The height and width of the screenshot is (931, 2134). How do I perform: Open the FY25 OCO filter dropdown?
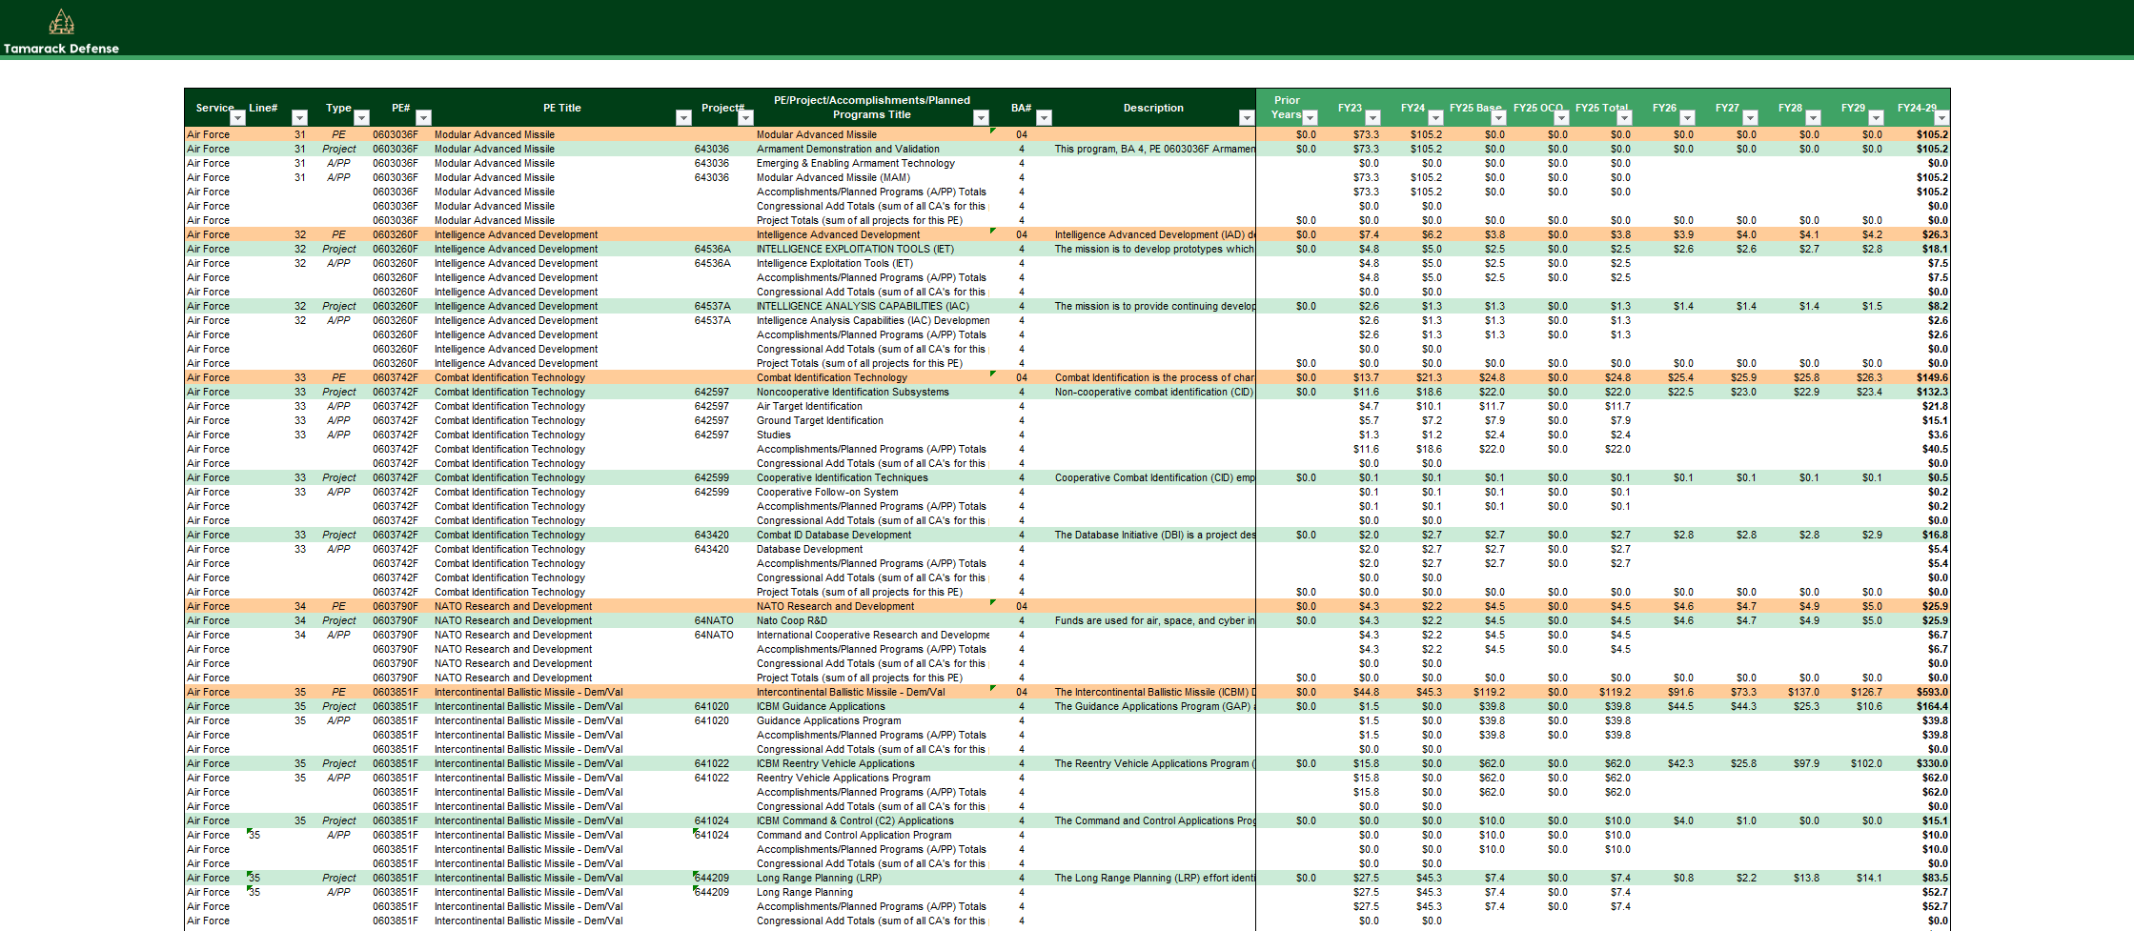pyautogui.click(x=1561, y=118)
